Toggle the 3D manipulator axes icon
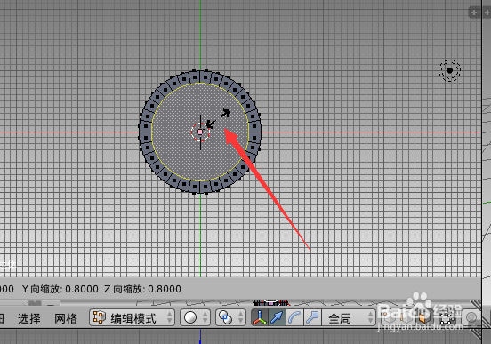The height and width of the screenshot is (344, 491). 260,317
